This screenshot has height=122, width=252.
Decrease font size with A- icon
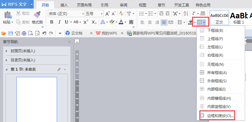(x=114, y=14)
